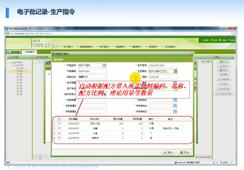
Task: Open the lookup icon for 内包单位
Action: pos(175,100)
